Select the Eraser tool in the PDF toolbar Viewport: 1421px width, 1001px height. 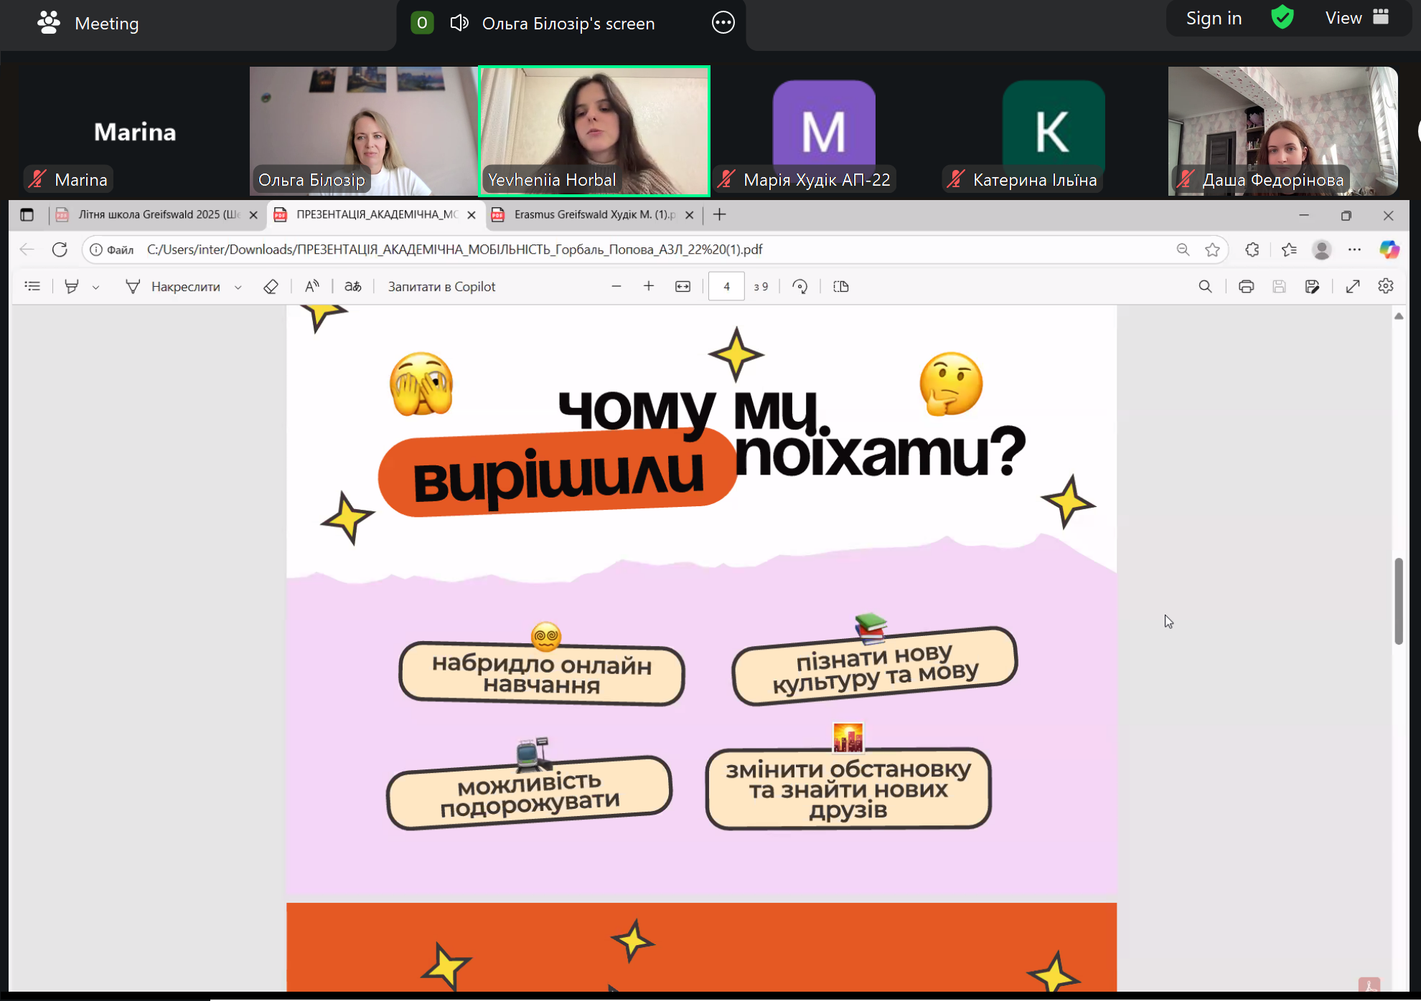pyautogui.click(x=271, y=286)
